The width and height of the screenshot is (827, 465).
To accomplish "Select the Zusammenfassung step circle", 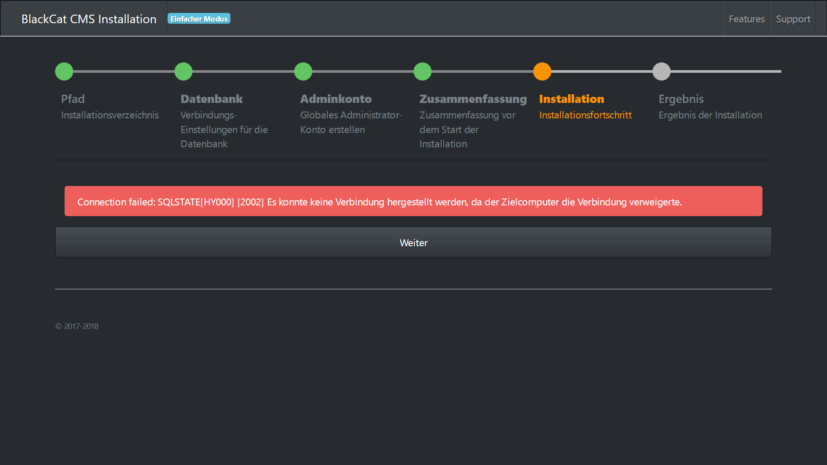I will pyautogui.click(x=423, y=71).
